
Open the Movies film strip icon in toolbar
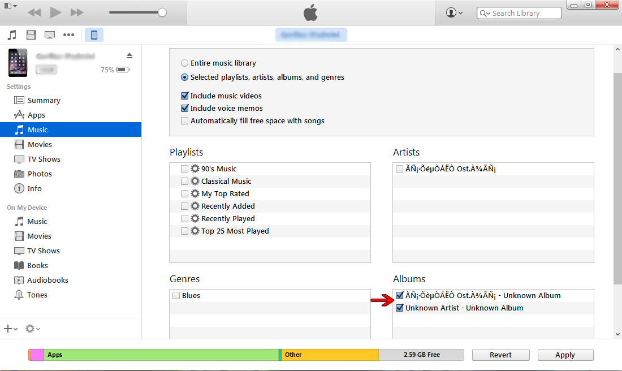(x=31, y=35)
